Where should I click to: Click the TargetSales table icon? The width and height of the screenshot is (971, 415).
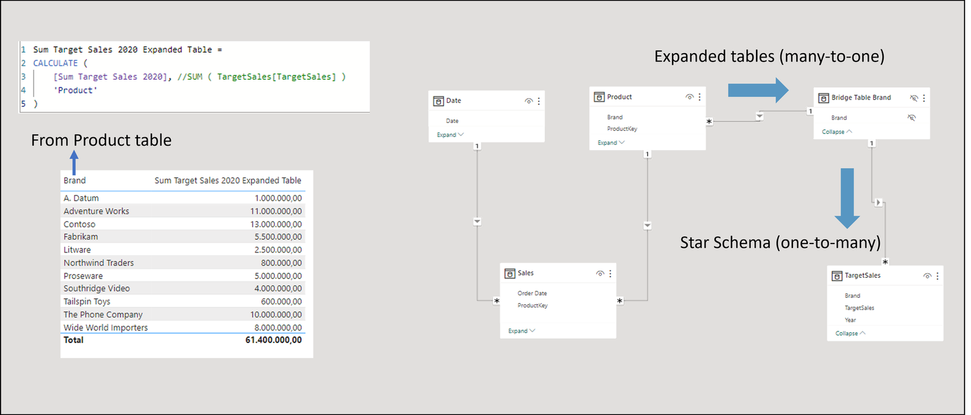click(x=837, y=276)
